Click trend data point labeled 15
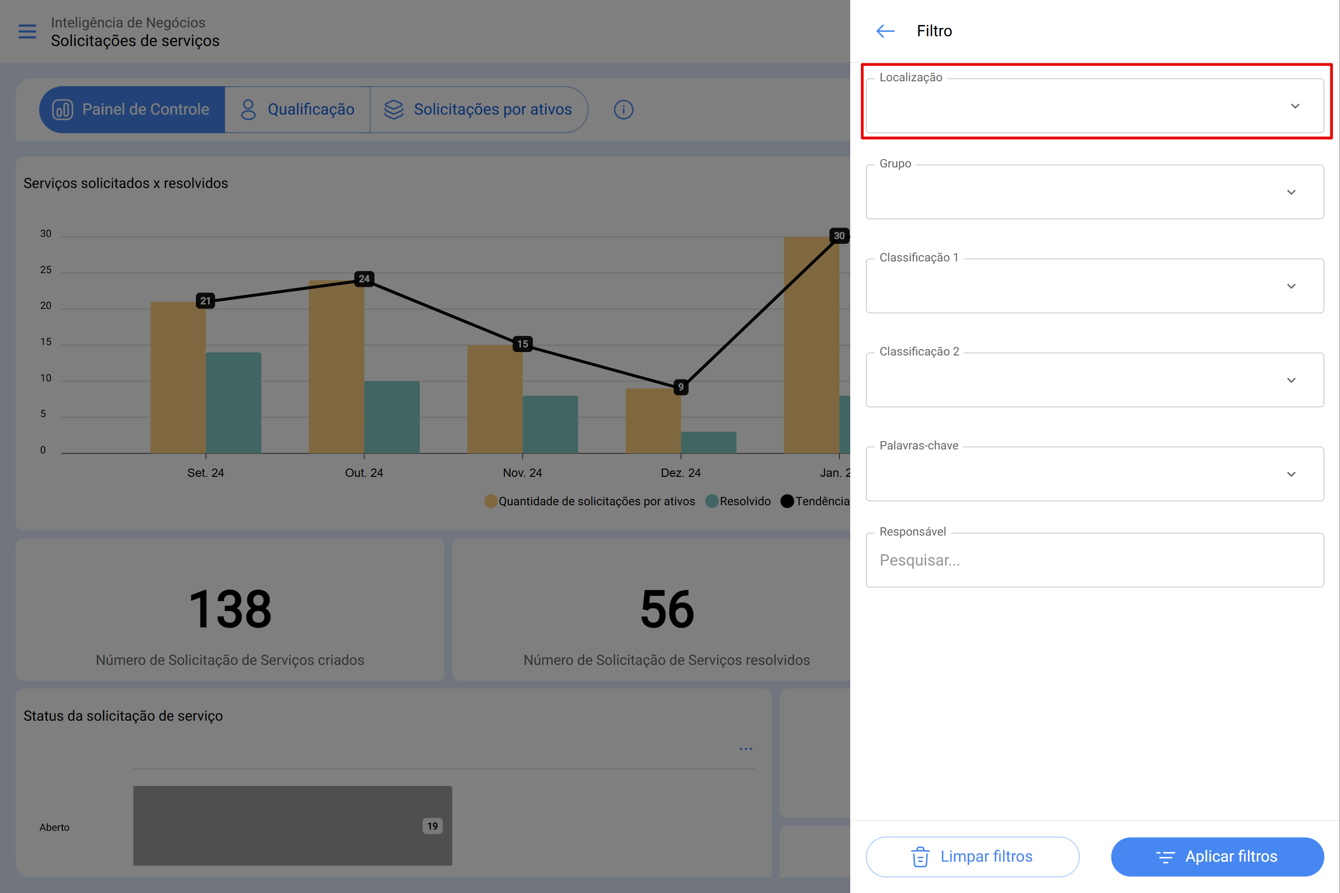 [x=523, y=344]
